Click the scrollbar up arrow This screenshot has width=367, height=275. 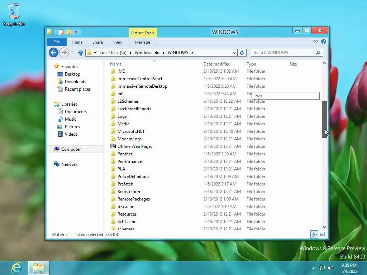324,63
